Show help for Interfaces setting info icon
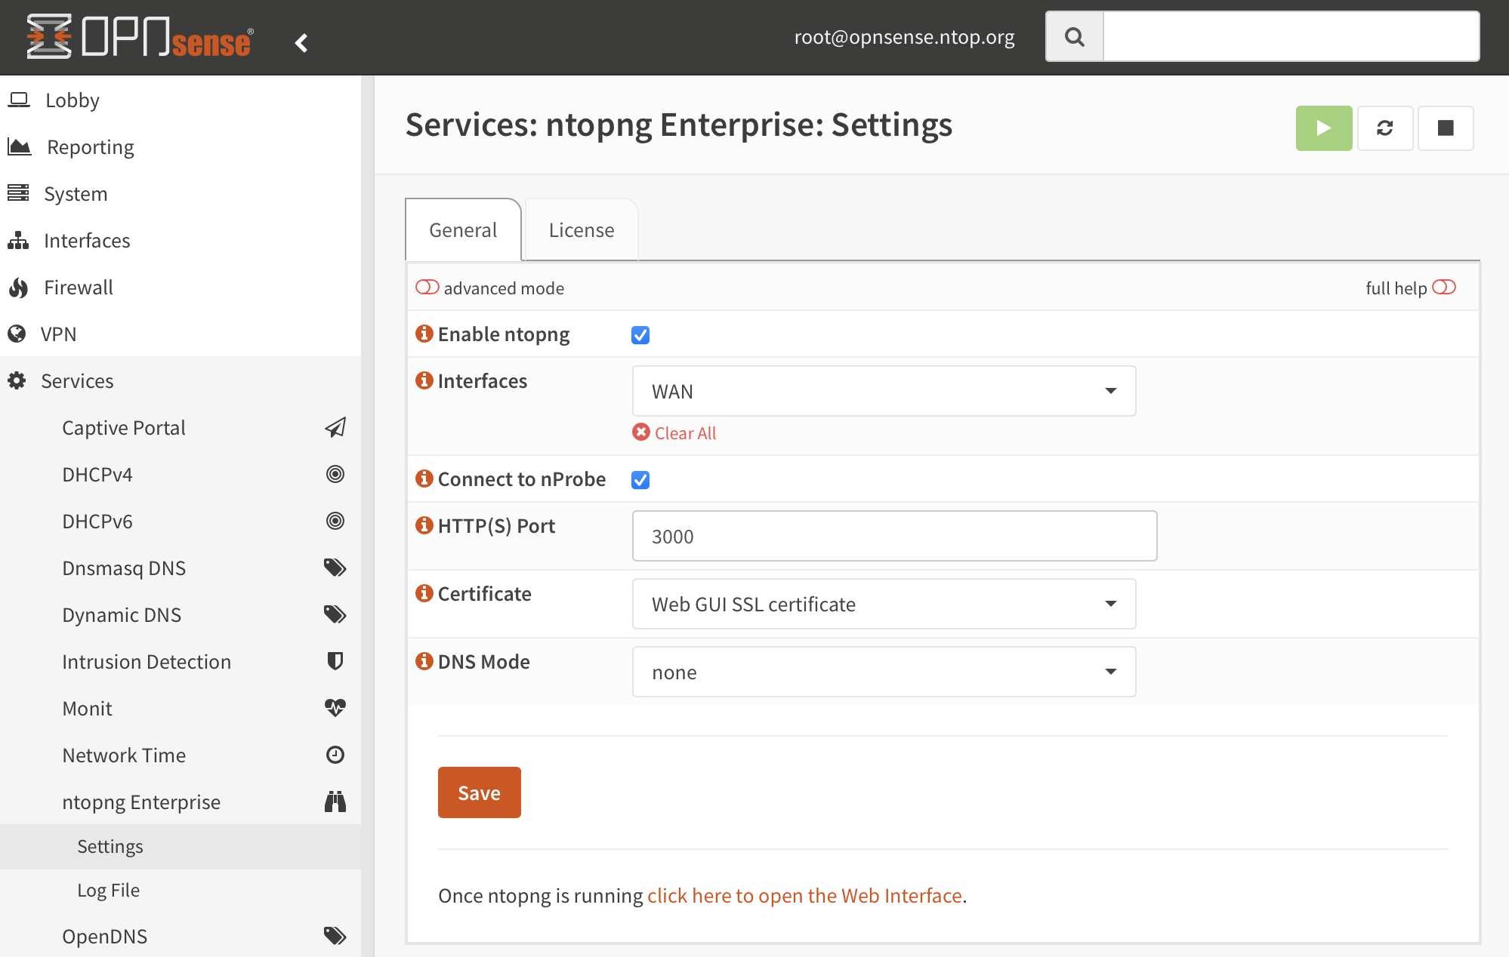1509x957 pixels. [424, 380]
